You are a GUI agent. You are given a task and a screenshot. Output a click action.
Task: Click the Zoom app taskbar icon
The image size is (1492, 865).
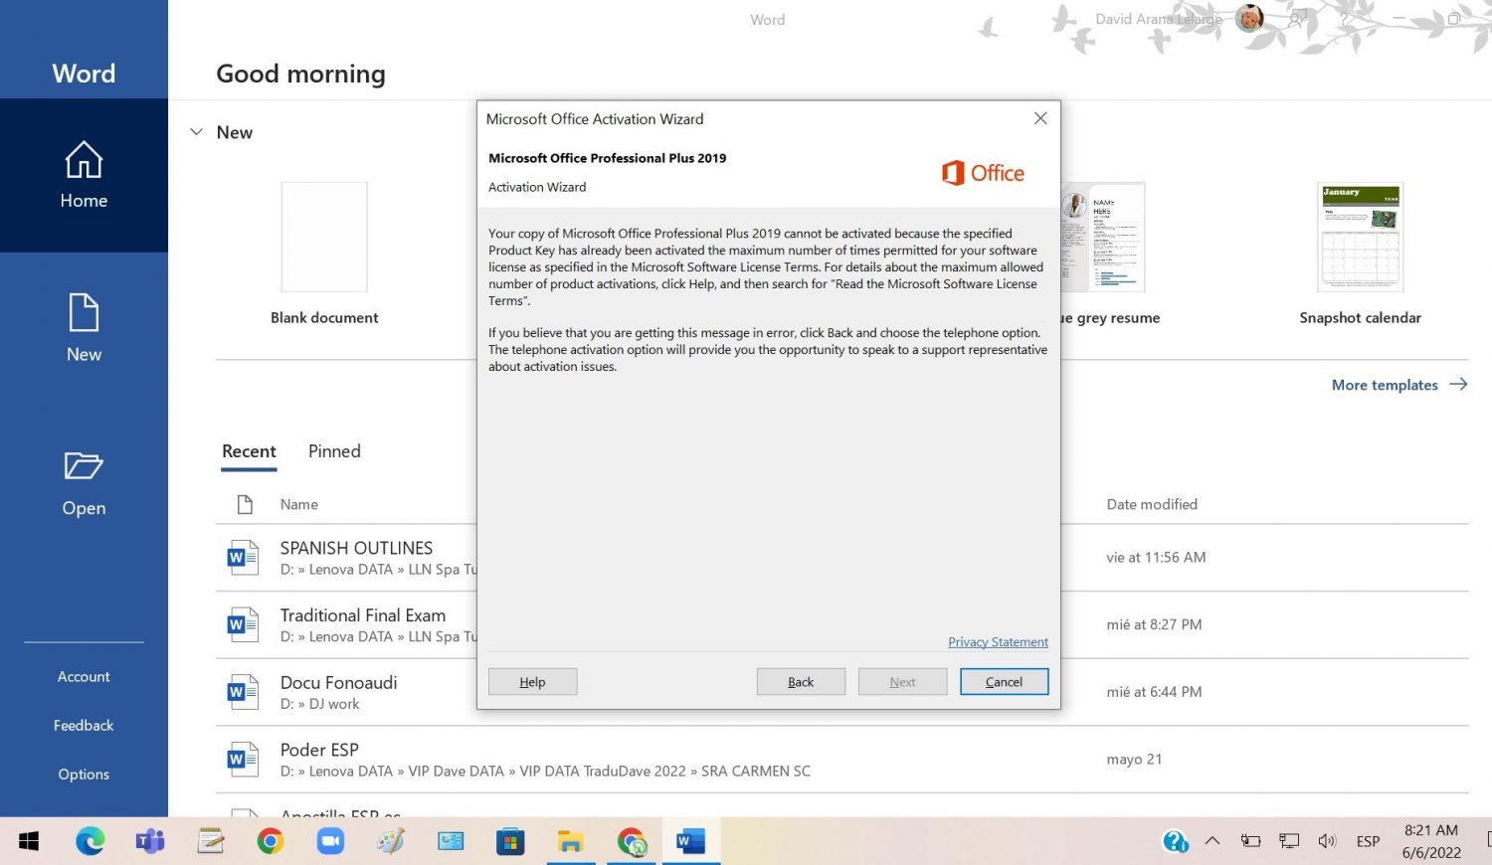(x=329, y=841)
